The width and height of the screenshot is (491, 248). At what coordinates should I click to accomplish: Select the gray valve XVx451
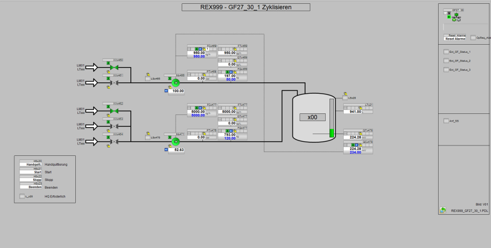114,83
